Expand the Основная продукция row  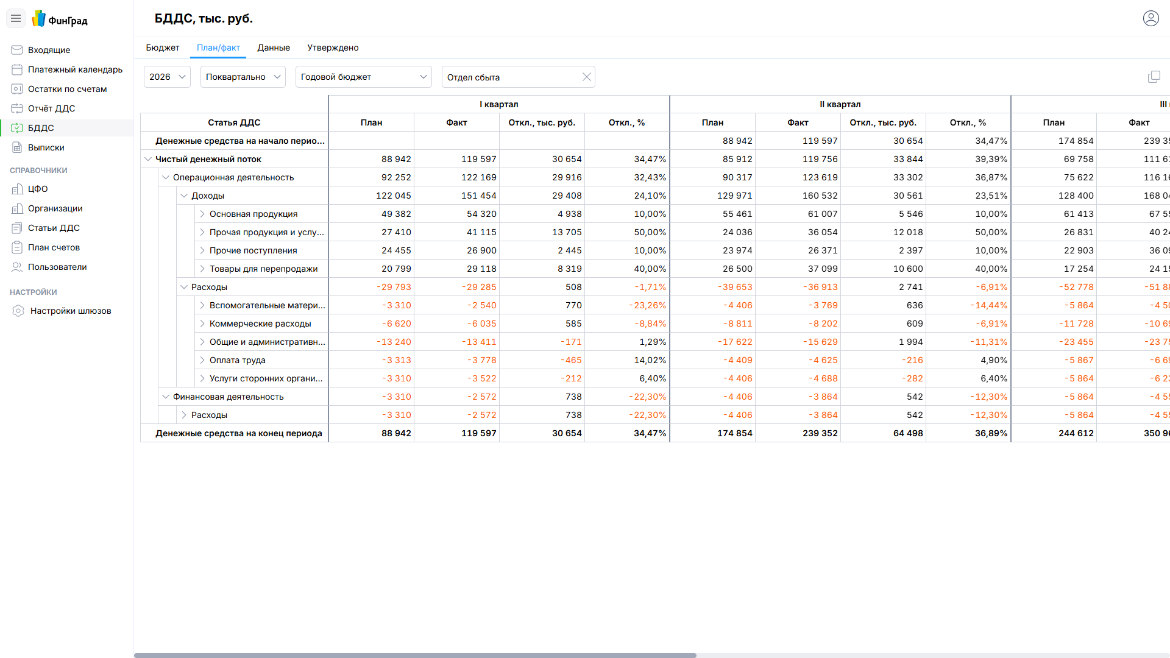click(202, 214)
